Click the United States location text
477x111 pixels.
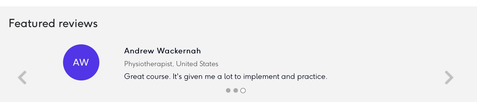point(197,64)
